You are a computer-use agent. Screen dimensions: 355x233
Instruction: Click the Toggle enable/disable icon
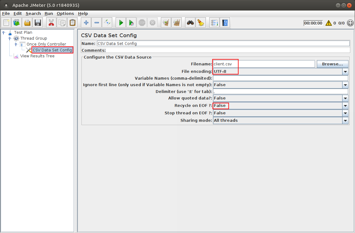[x=107, y=23]
